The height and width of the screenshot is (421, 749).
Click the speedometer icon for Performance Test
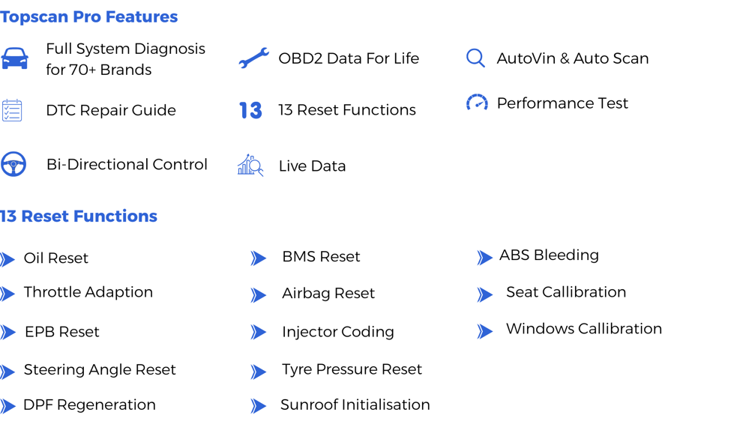pyautogui.click(x=477, y=102)
